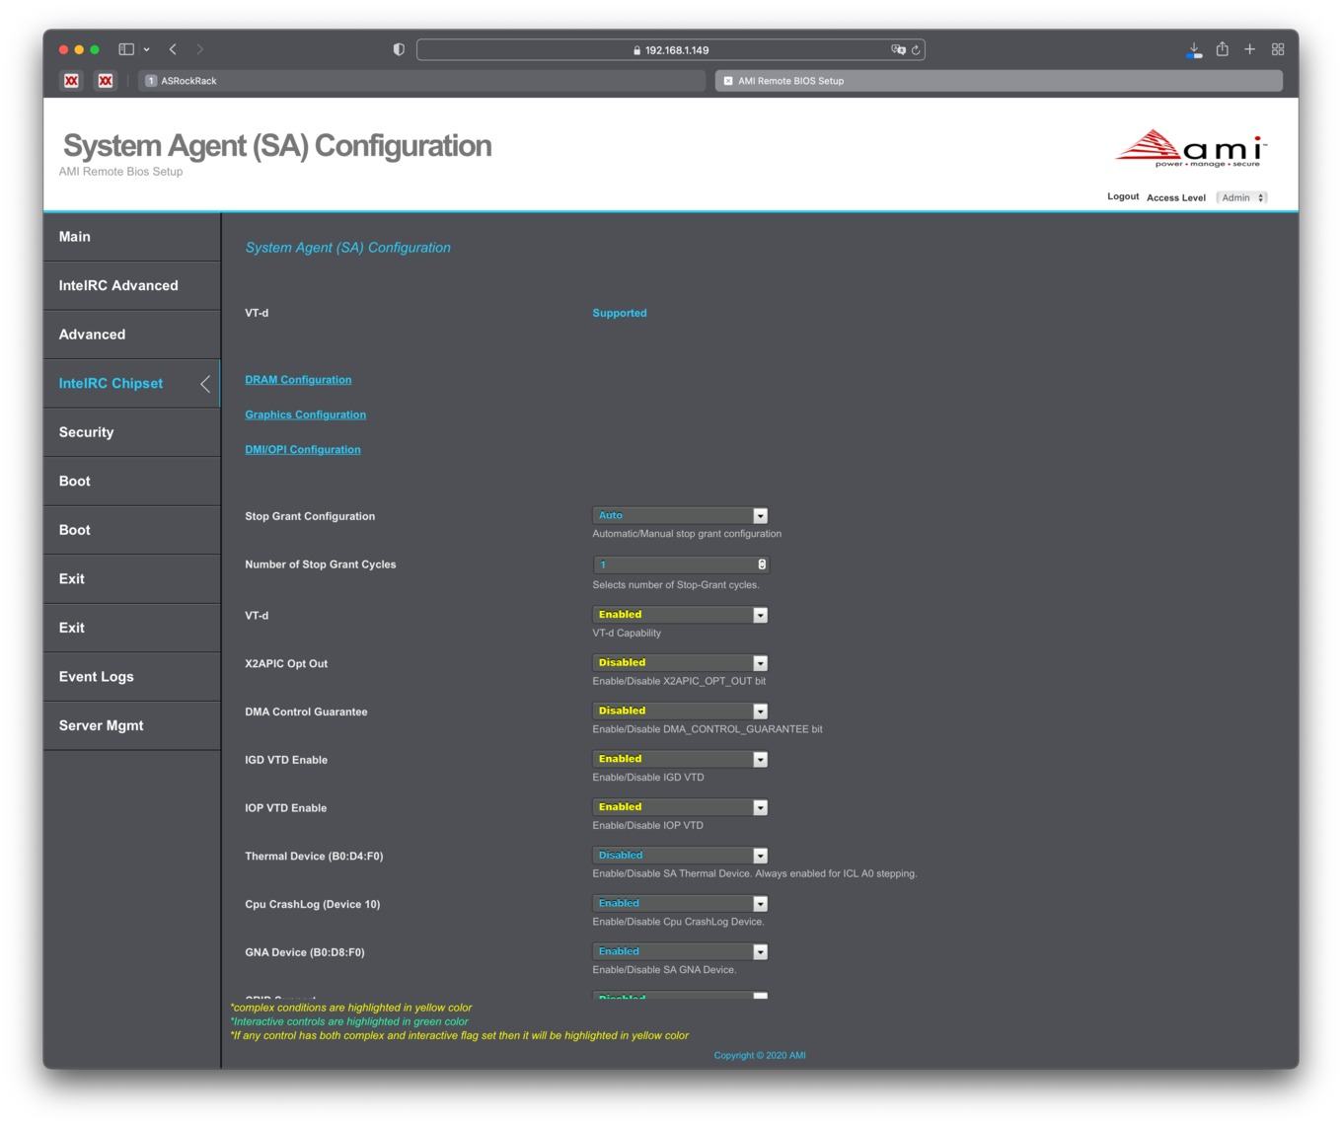Image resolution: width=1342 pixels, height=1126 pixels.
Task: Open Access Level Admin dropdown
Action: click(1241, 197)
